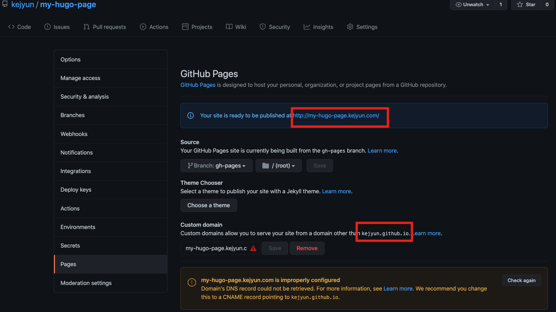Click the Pull requests branch icon

pos(86,27)
